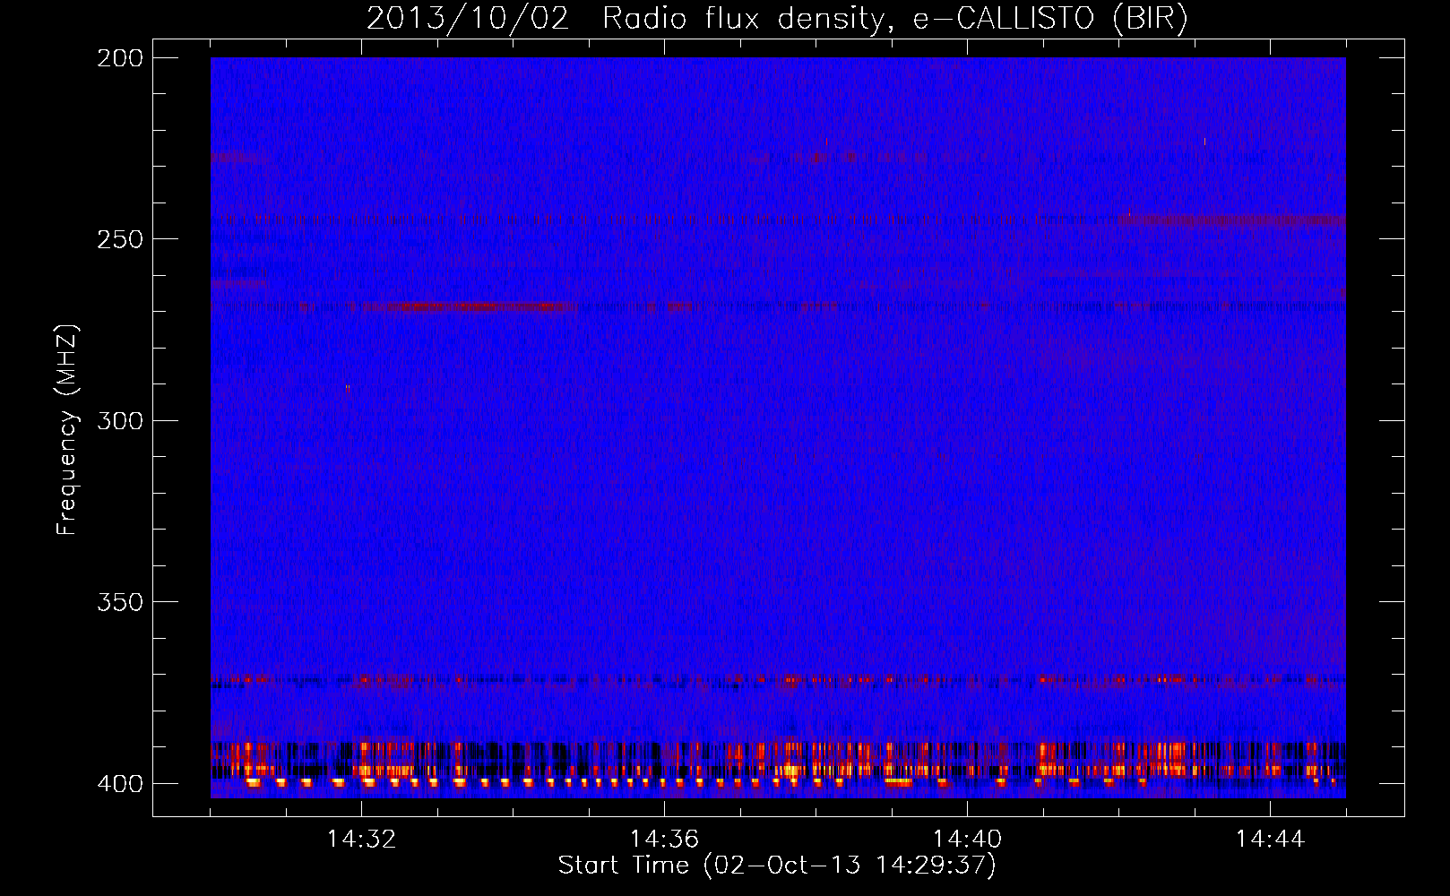This screenshot has width=1450, height=896.
Task: Click the 'Frequency (MHZ)' axis label
Action: coord(67,429)
